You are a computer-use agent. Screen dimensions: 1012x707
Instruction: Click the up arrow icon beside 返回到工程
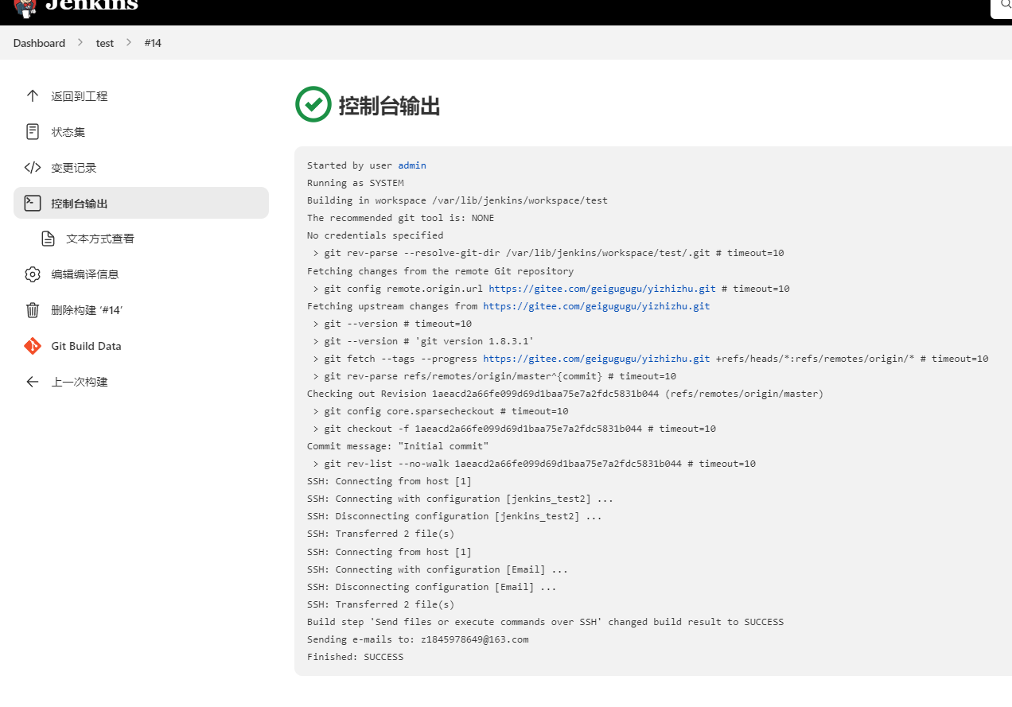33,96
